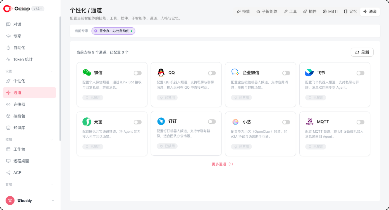Open 远程桌面 in the sidebar
The height and width of the screenshot is (210, 389).
tap(29, 161)
